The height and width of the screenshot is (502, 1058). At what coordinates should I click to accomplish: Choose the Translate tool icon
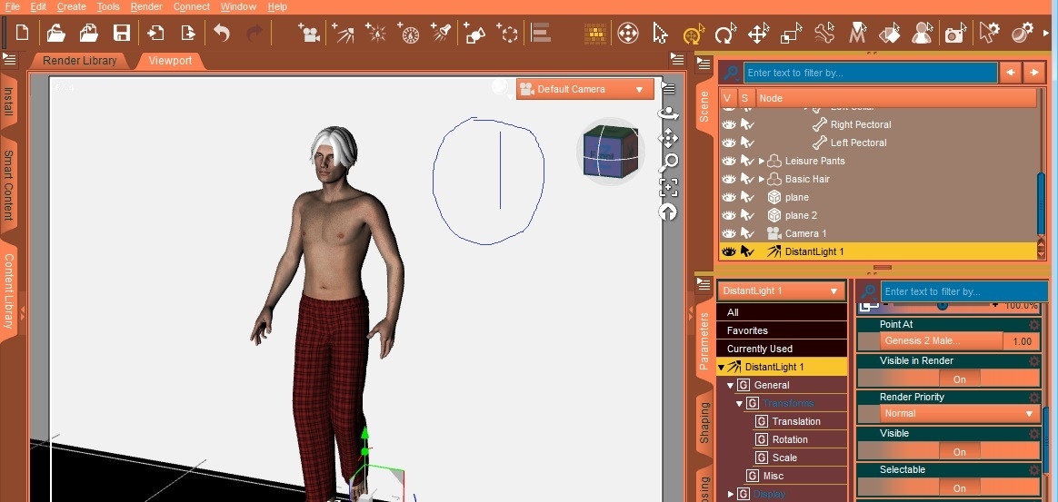coord(758,34)
